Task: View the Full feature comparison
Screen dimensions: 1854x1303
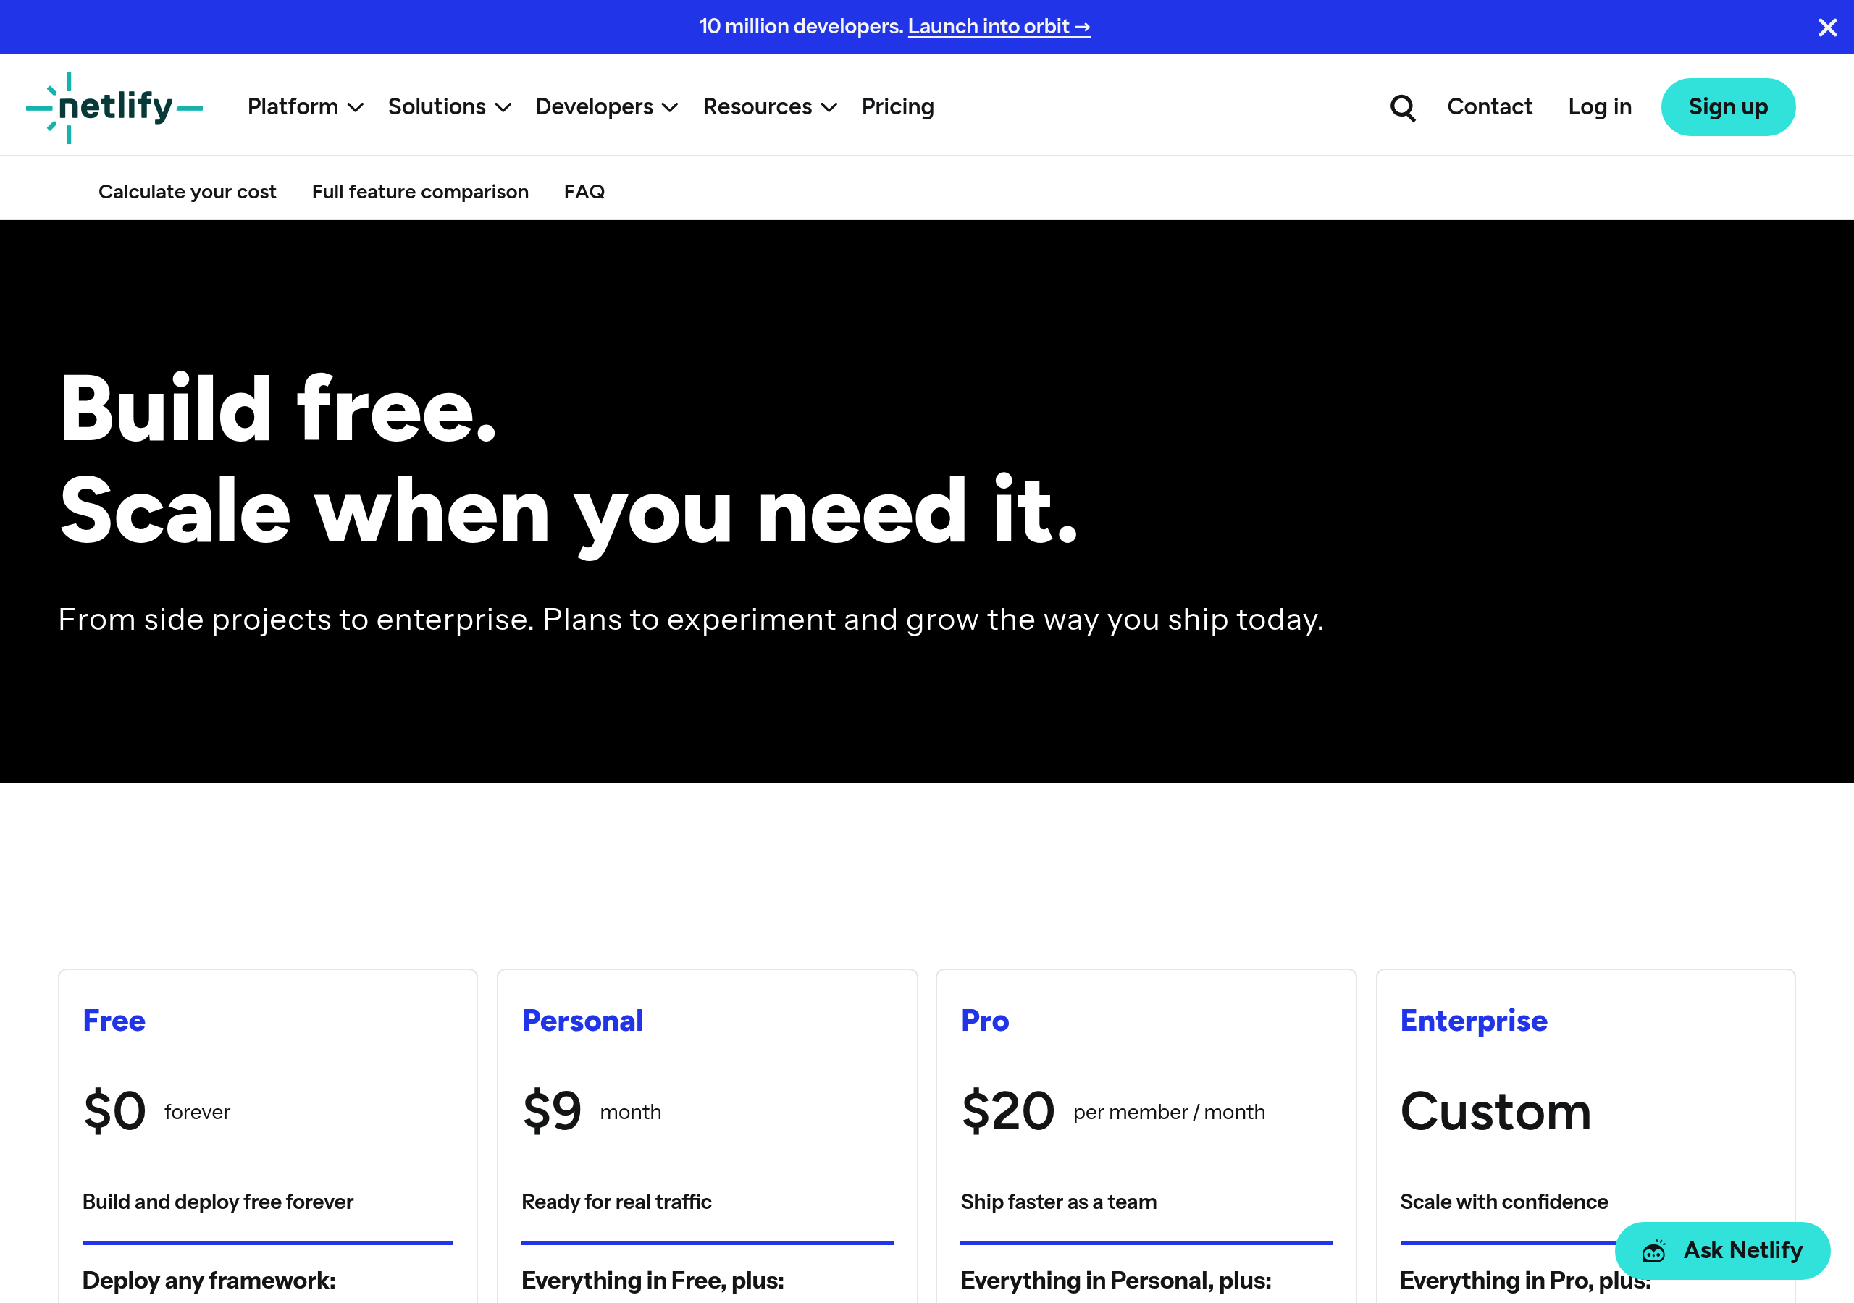Action: click(420, 191)
